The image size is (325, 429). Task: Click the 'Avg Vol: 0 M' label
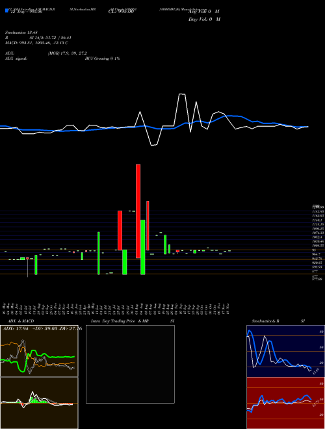(203, 12)
